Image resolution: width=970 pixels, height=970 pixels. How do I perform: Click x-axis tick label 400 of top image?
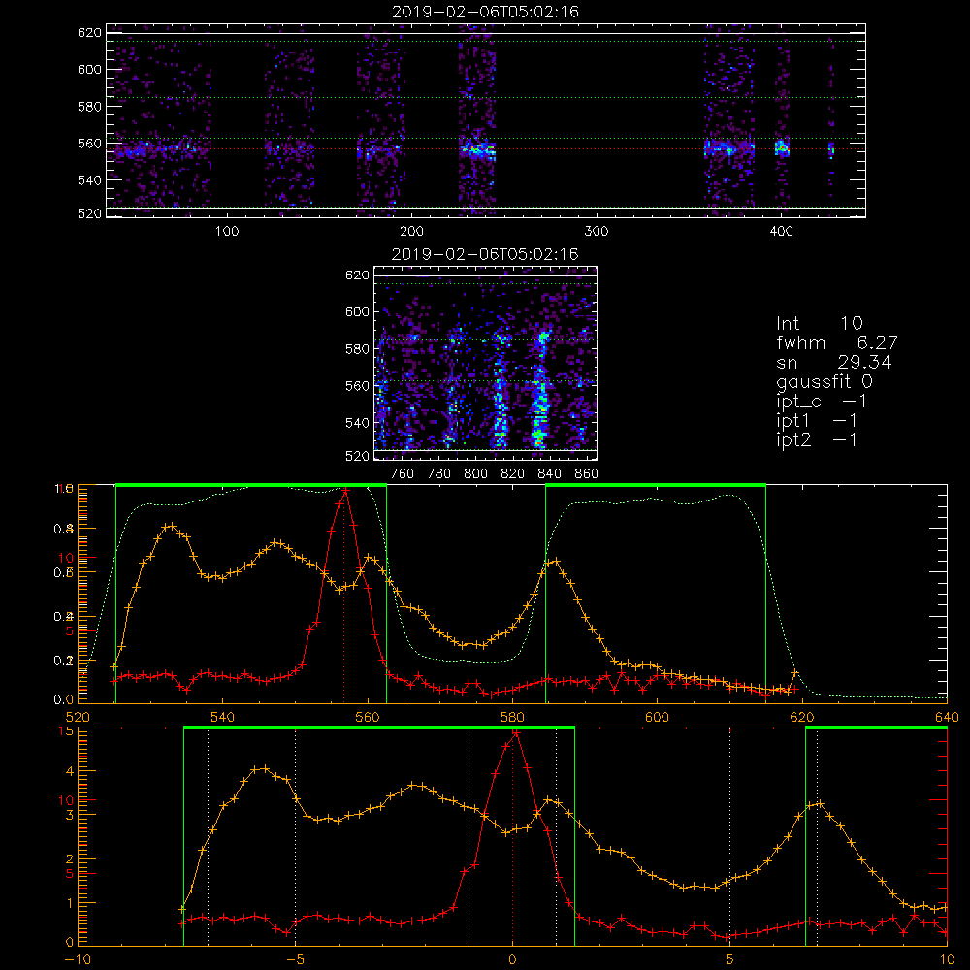781,232
